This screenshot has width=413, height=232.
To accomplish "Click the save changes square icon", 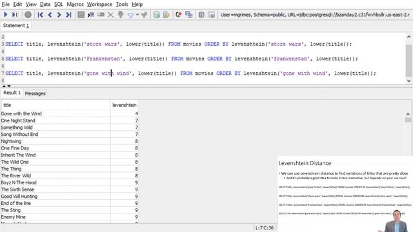I will [x=81, y=15].
